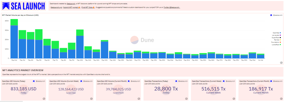Click the avatar icon on the OpenSea Transactions (Current Week) card

(x=224, y=81)
